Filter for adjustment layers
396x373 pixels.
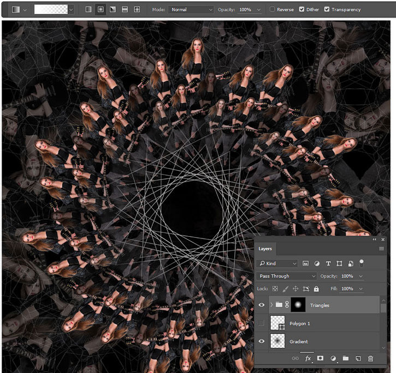(x=317, y=263)
